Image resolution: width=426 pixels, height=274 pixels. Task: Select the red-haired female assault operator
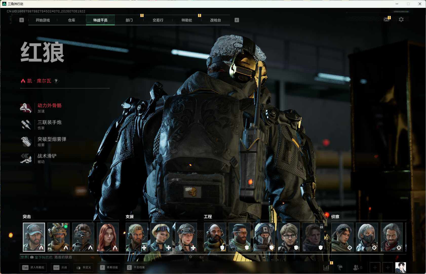click(108, 237)
